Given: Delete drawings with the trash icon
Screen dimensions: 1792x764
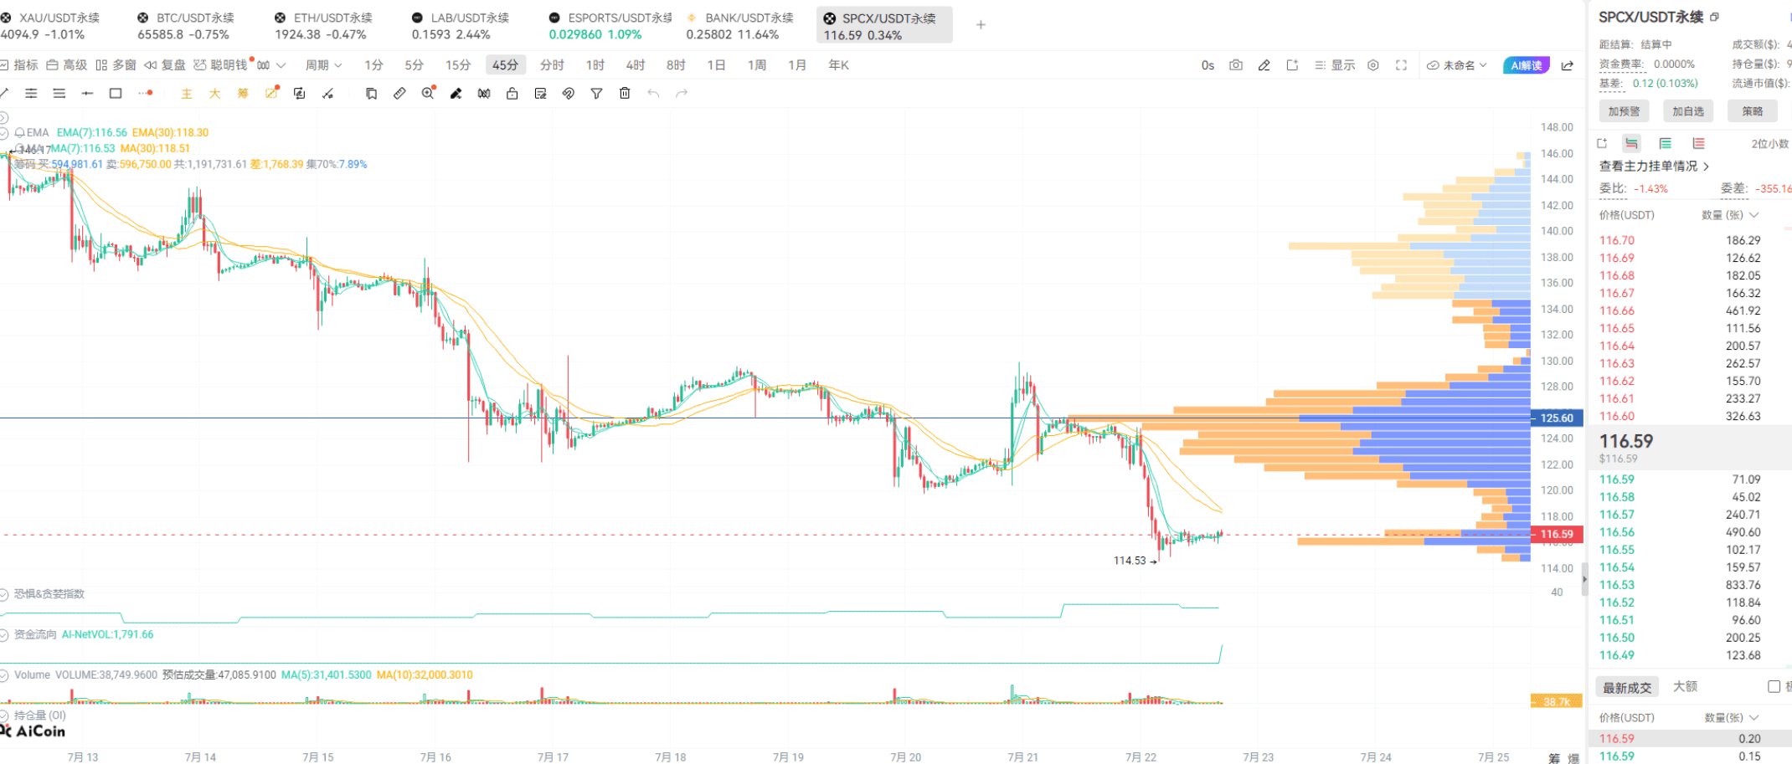Looking at the screenshot, I should [625, 93].
